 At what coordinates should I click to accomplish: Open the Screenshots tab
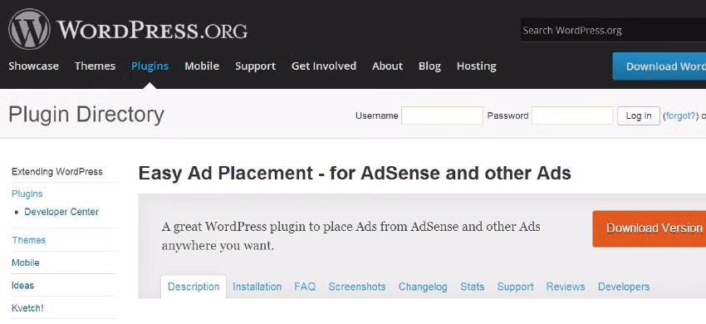pyautogui.click(x=357, y=287)
